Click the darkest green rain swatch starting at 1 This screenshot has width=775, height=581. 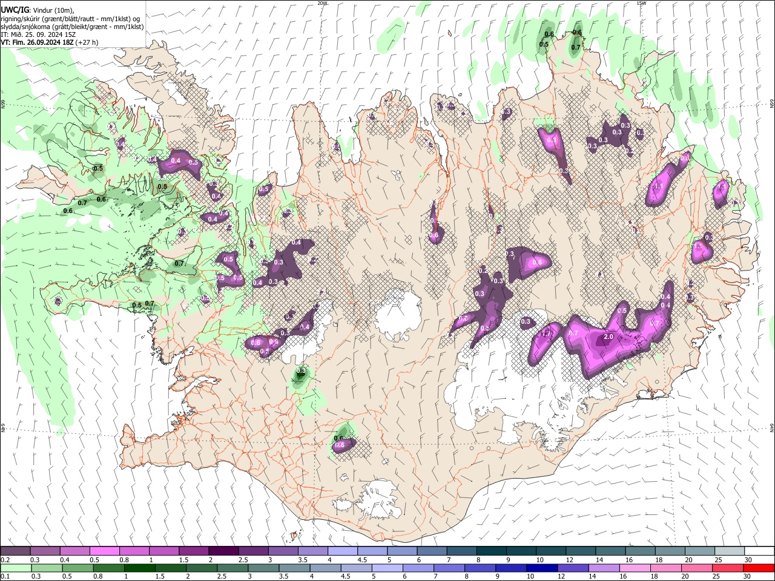pyautogui.click(x=139, y=568)
